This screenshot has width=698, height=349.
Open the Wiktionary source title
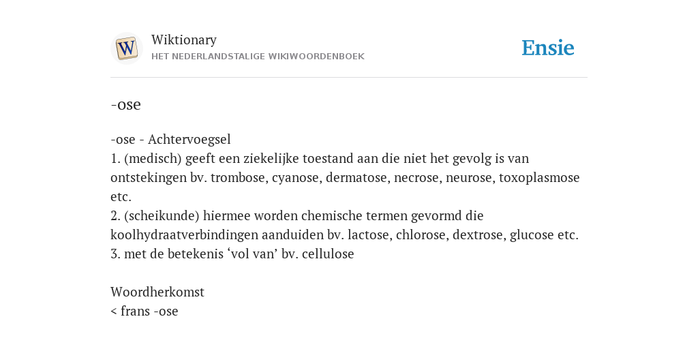(184, 40)
